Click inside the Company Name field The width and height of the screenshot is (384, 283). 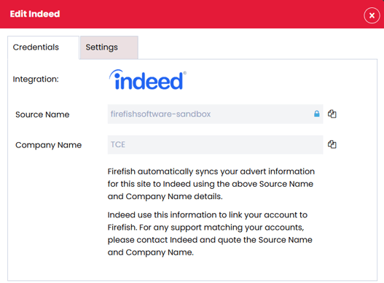pyautogui.click(x=215, y=144)
